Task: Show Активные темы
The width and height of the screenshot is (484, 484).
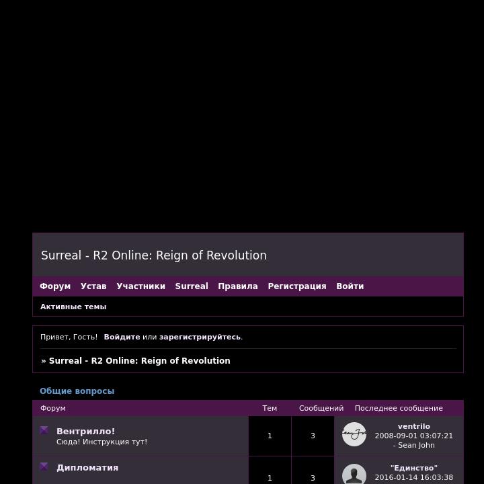Action: [73, 307]
